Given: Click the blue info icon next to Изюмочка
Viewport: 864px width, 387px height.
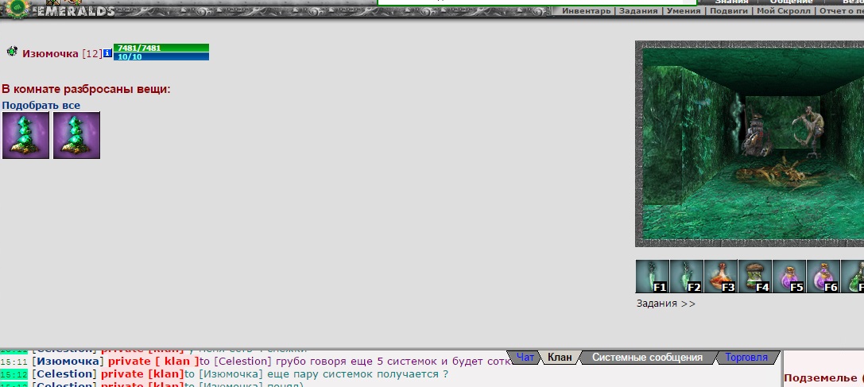Looking at the screenshot, I should tap(107, 53).
